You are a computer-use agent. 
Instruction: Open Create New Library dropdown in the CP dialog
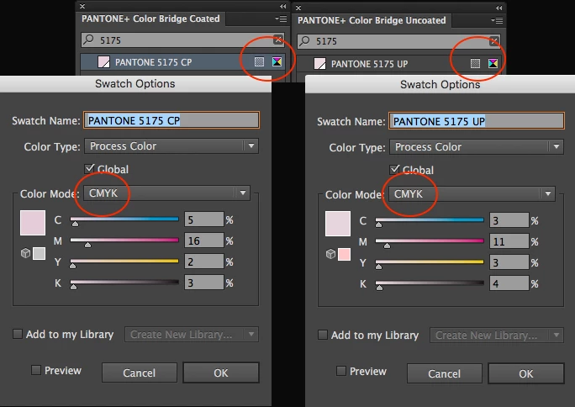tap(192, 334)
